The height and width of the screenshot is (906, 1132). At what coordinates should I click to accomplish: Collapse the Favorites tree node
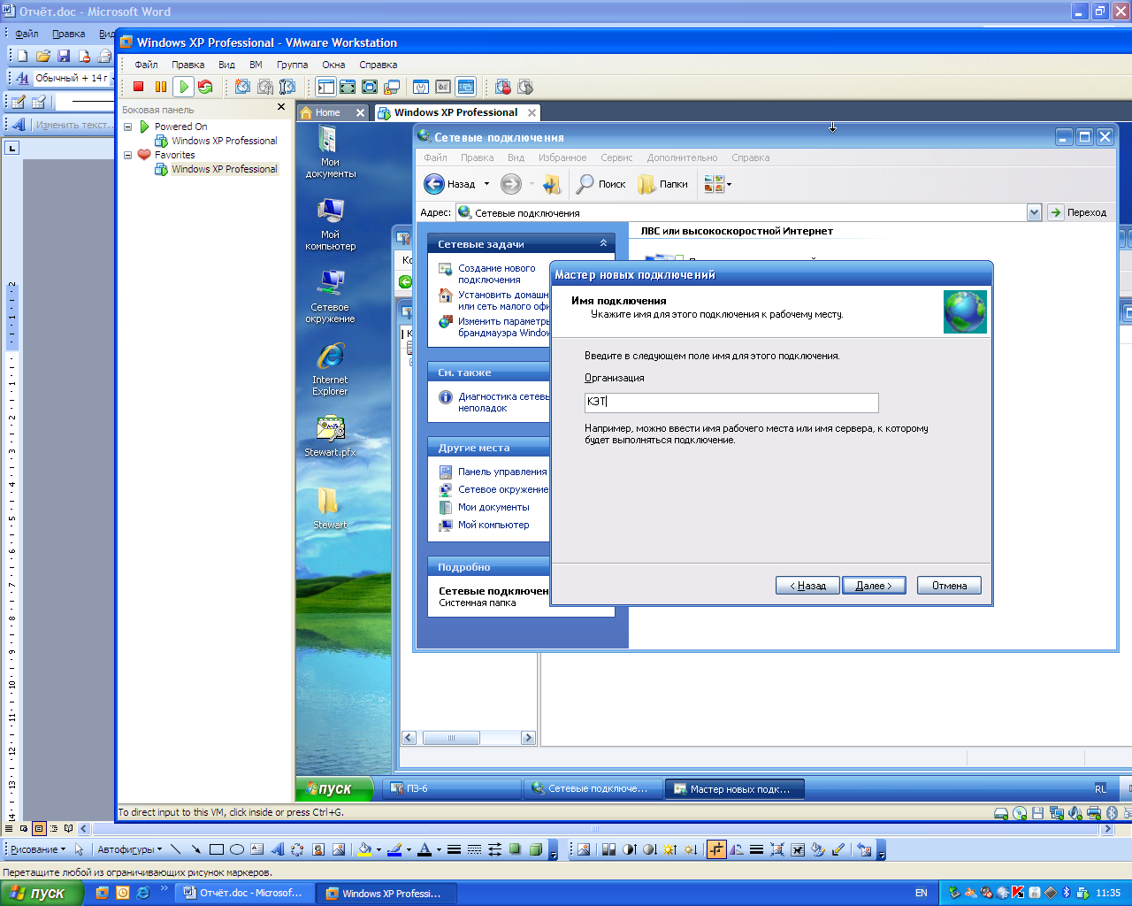pyautogui.click(x=127, y=155)
